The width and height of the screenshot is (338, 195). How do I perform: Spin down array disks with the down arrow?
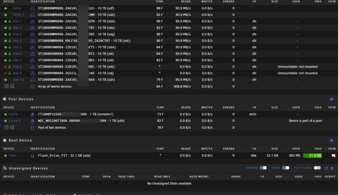point(6,86)
